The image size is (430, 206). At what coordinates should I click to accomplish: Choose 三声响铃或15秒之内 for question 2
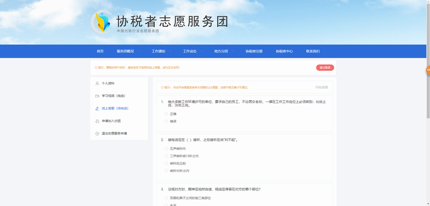click(166, 156)
